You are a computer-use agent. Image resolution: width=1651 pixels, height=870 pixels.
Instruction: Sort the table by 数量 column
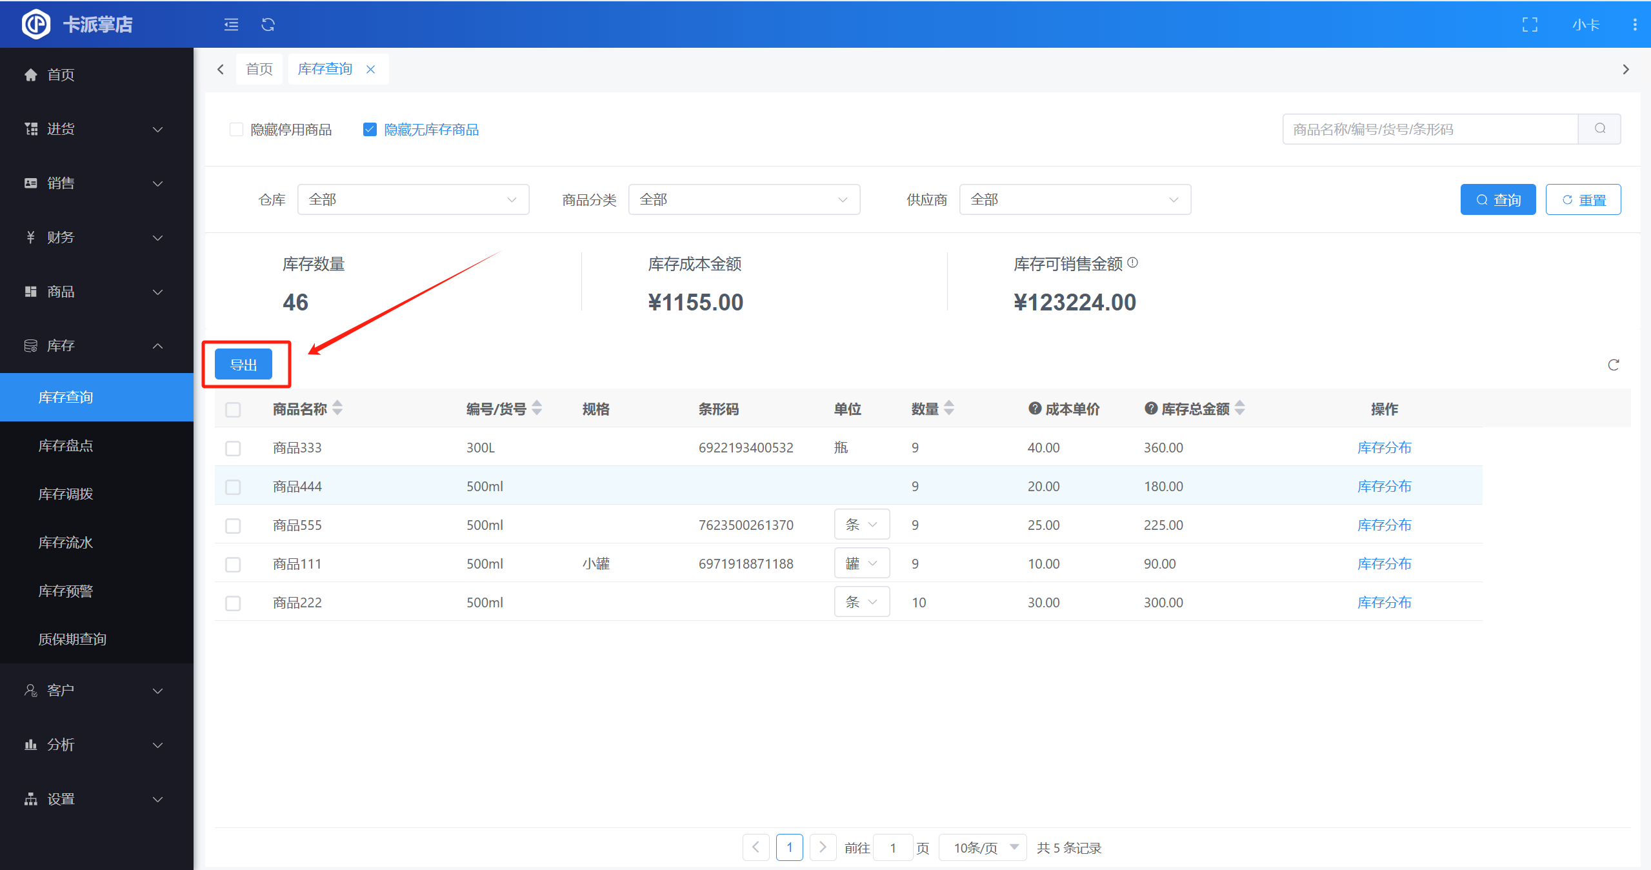[x=948, y=408]
